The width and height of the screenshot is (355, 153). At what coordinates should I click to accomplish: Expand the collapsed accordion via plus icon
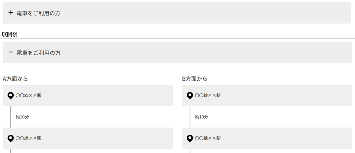click(11, 13)
